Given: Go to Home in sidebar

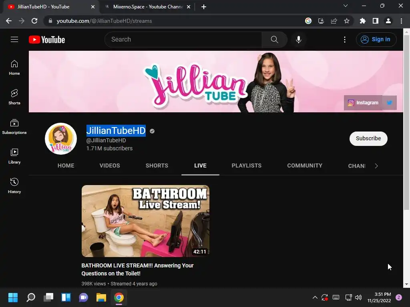Looking at the screenshot, I should [x=14, y=67].
